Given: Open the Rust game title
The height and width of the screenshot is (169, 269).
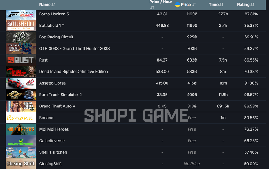Looking at the screenshot, I should [x=43, y=60].
